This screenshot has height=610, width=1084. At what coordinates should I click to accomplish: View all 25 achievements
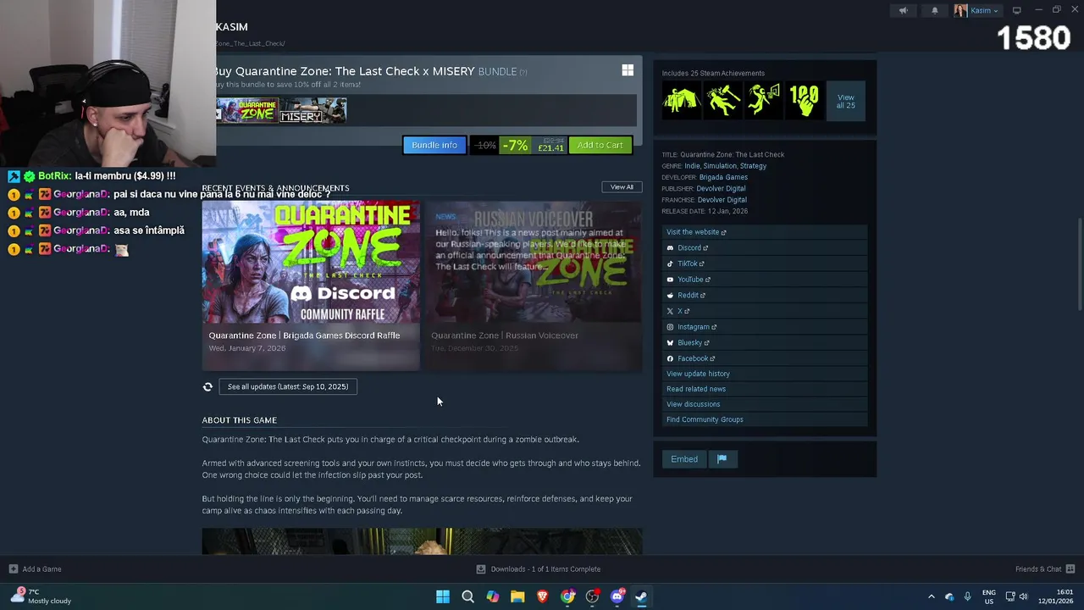pos(846,101)
